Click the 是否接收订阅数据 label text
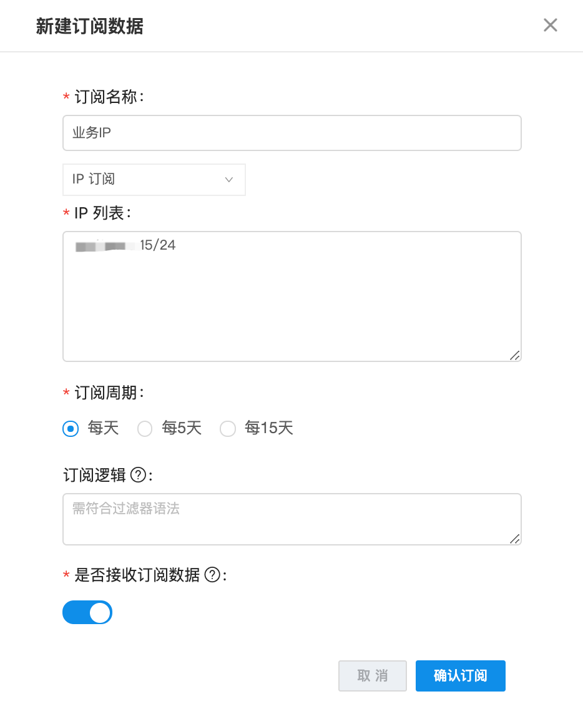Screen dimensions: 583x709 (x=137, y=575)
